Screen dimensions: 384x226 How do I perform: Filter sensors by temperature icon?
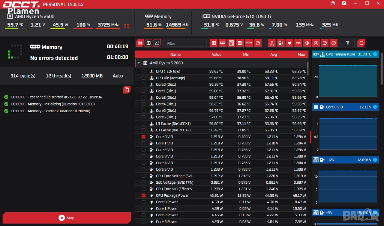pos(271,43)
